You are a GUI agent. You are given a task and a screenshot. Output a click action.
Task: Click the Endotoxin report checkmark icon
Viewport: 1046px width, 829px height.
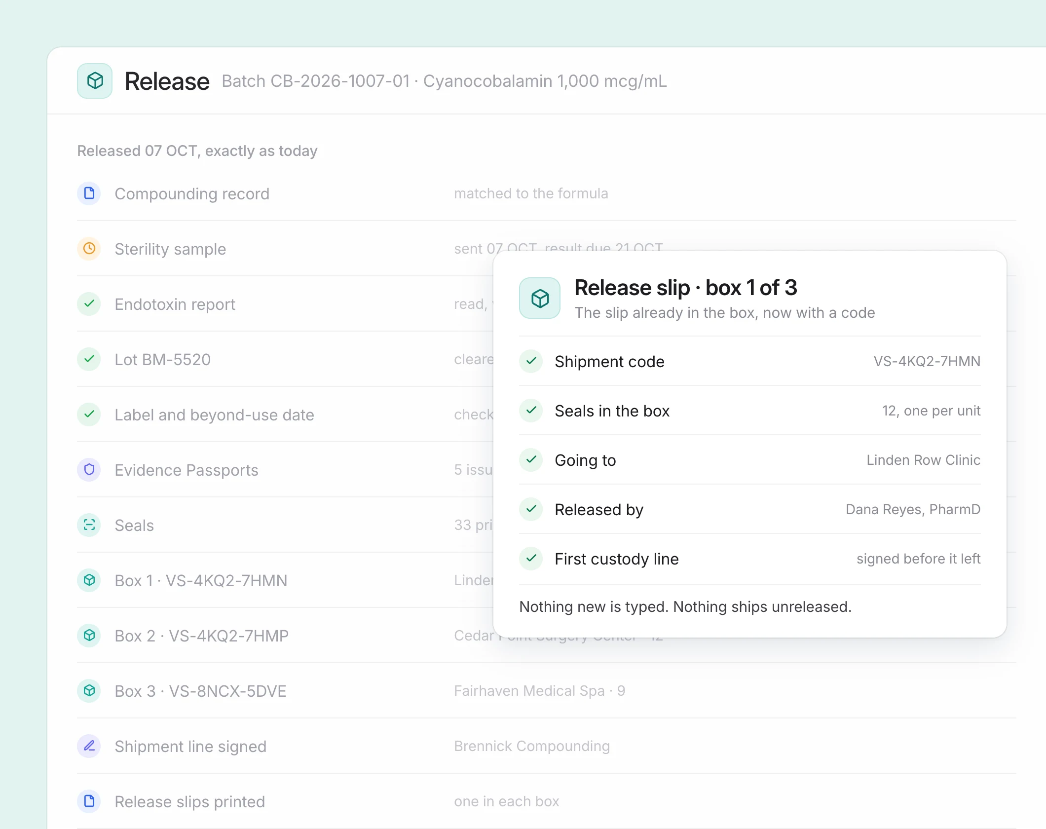click(89, 304)
